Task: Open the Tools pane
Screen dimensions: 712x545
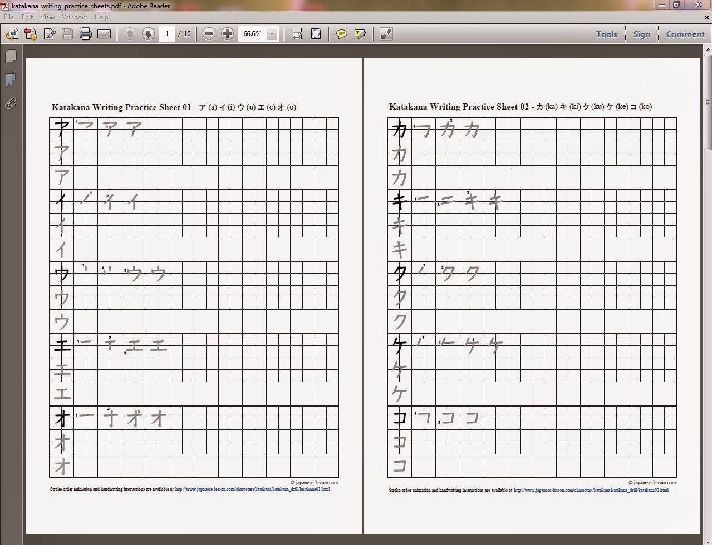Action: pyautogui.click(x=607, y=34)
